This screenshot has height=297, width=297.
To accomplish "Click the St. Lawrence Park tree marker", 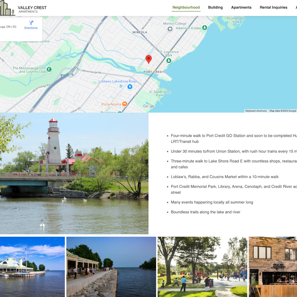I will tap(169, 61).
